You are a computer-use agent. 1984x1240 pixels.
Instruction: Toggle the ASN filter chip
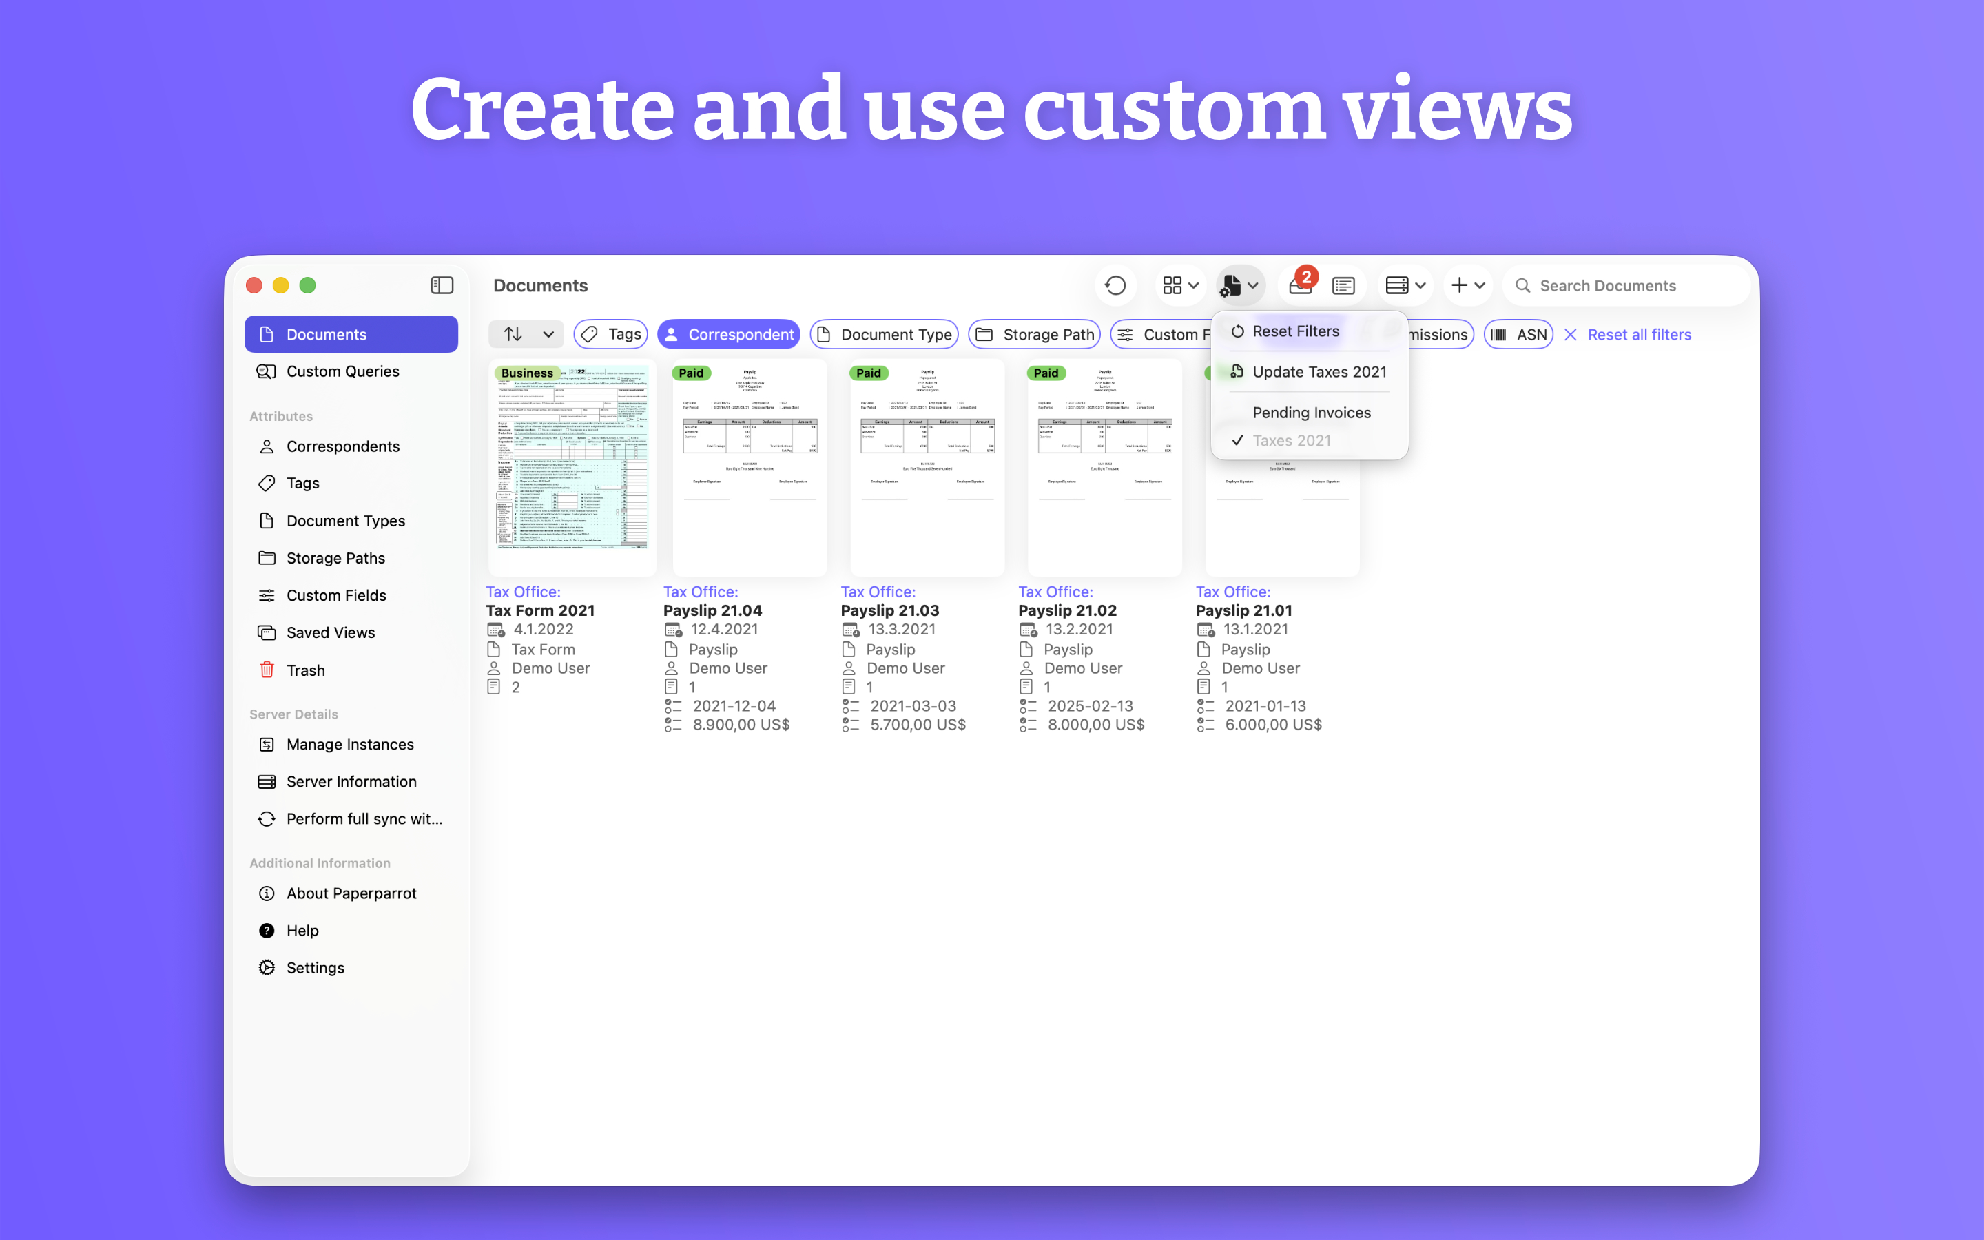[x=1518, y=334]
